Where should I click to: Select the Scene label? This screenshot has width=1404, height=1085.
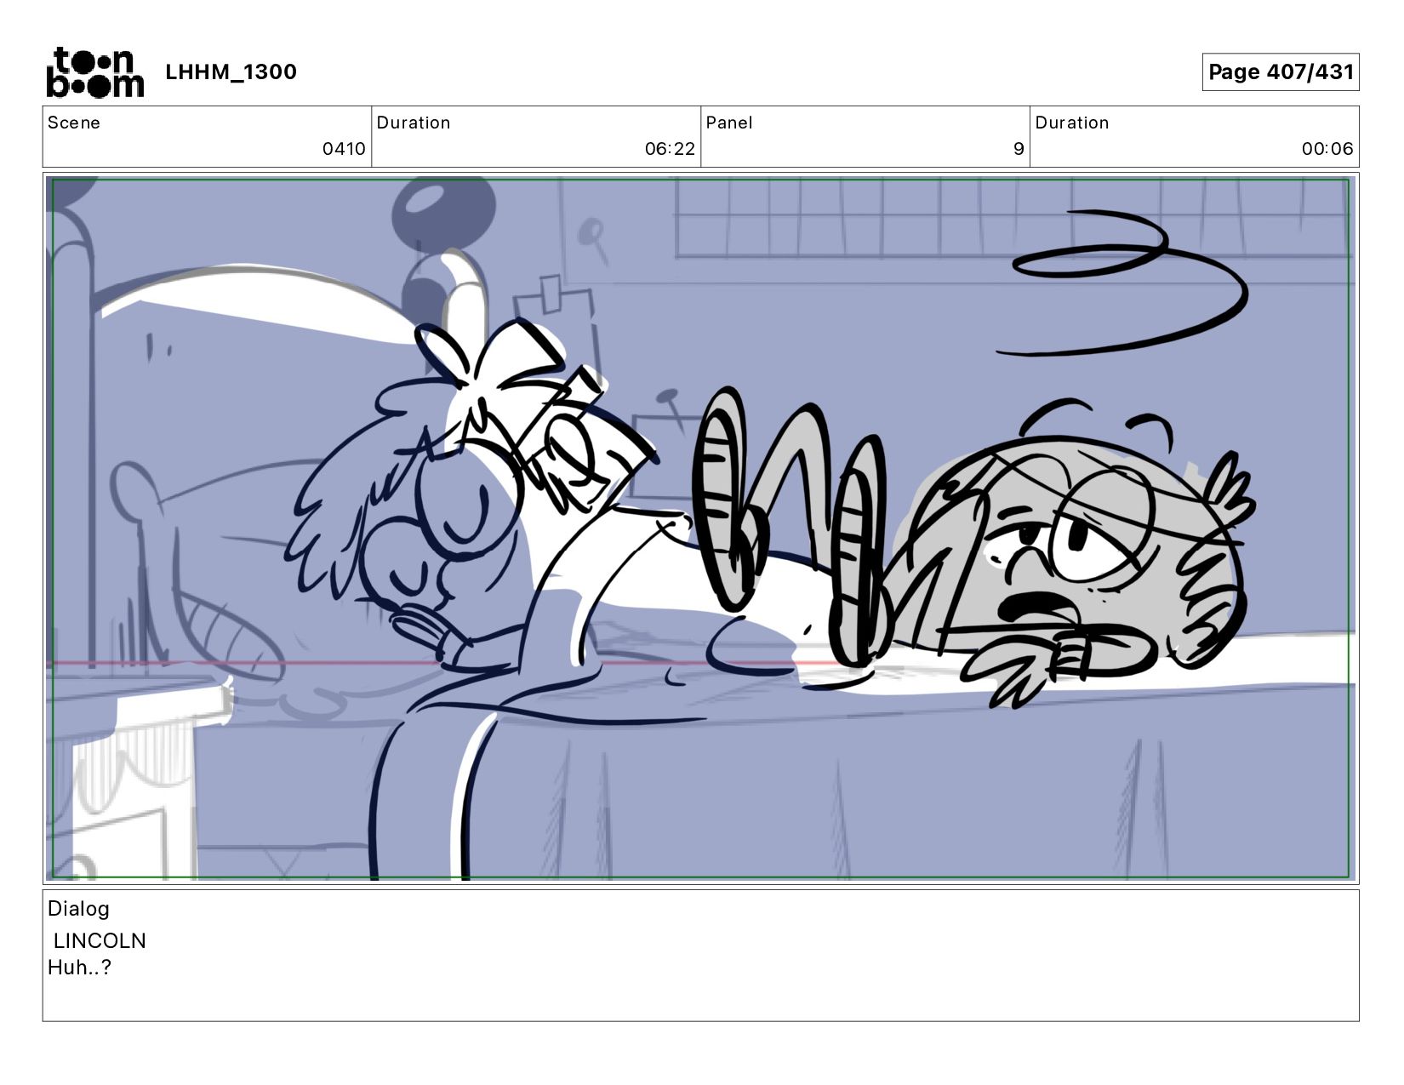(x=74, y=123)
